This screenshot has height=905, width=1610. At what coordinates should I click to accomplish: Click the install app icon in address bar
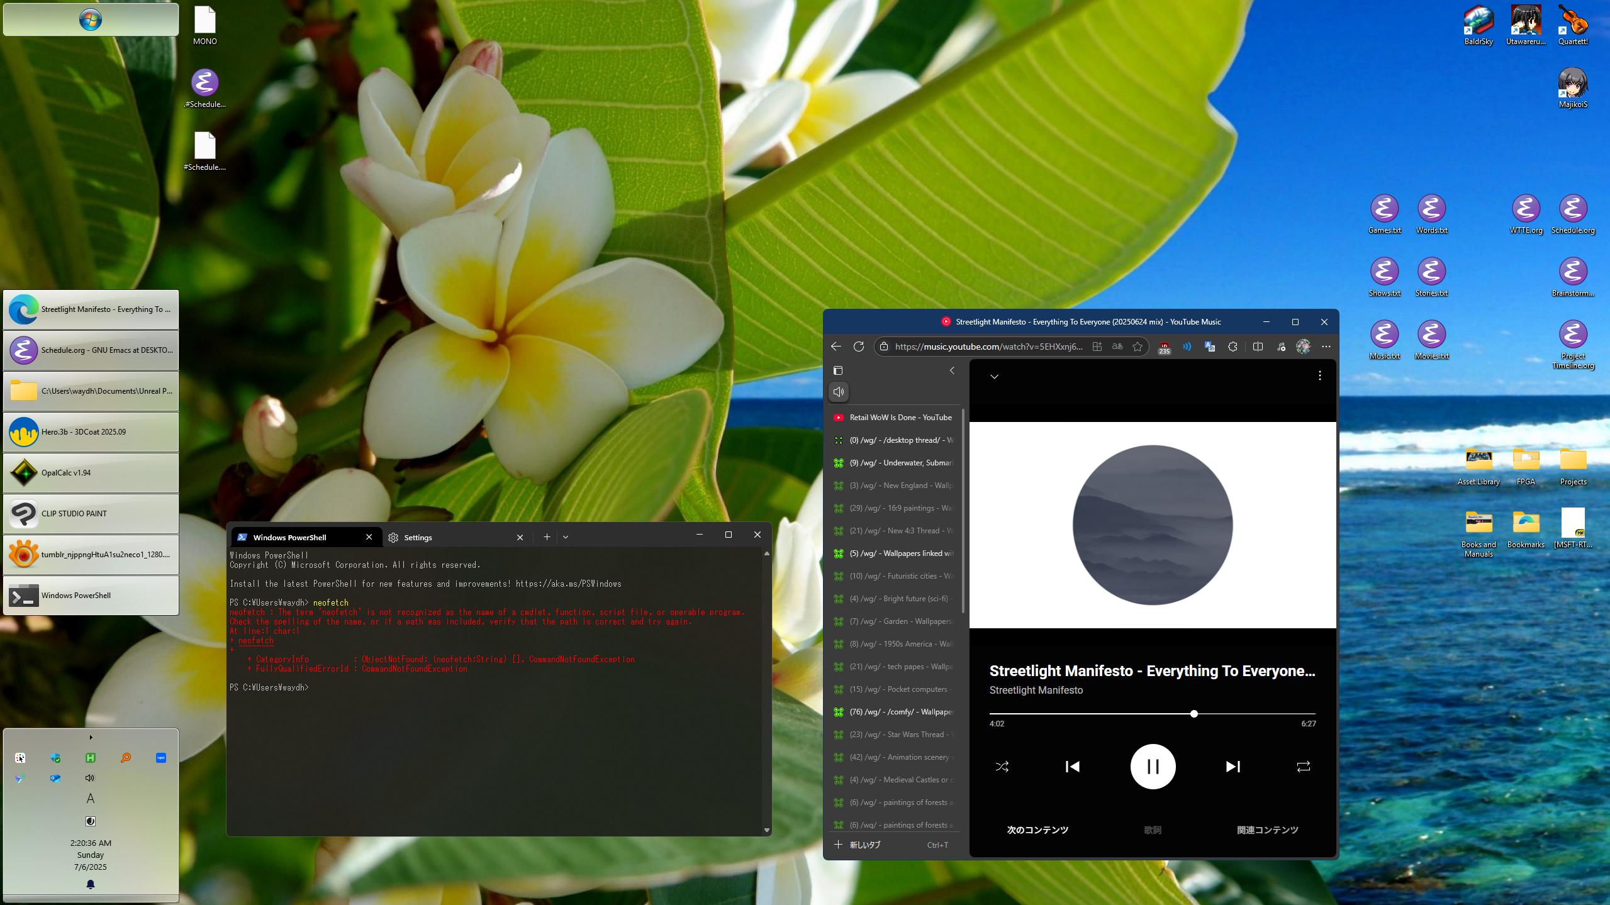click(x=1097, y=347)
